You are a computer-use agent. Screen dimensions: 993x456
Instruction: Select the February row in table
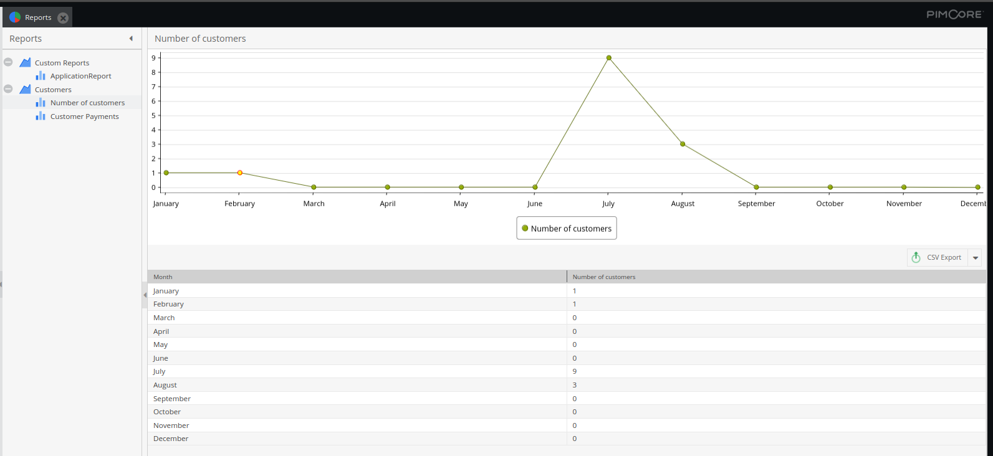[x=567, y=304]
